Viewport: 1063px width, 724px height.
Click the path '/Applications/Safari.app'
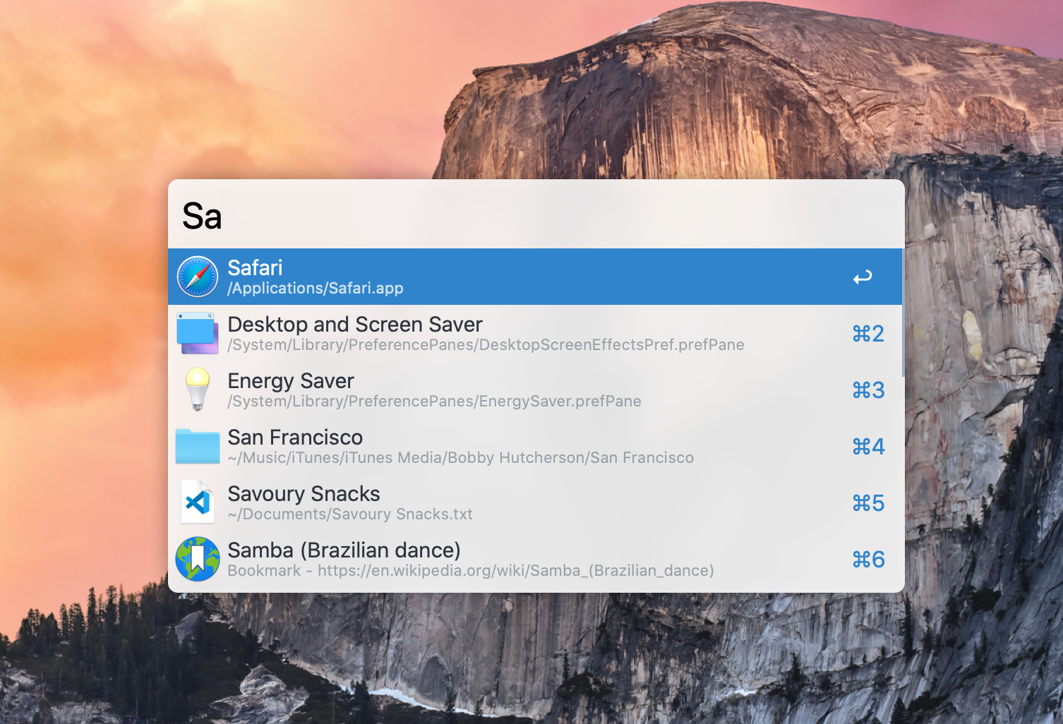tap(316, 288)
